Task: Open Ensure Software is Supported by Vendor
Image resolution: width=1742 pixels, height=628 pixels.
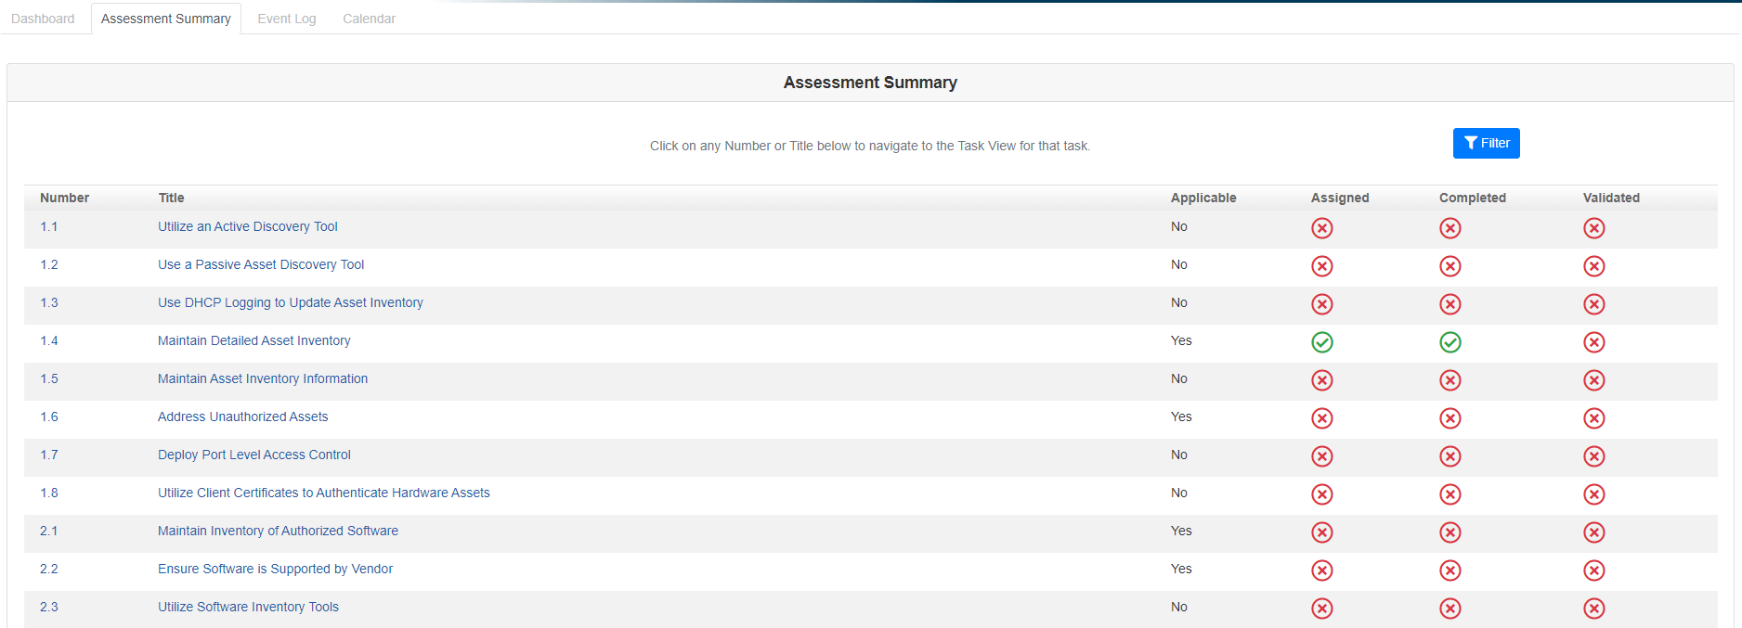Action: (275, 569)
